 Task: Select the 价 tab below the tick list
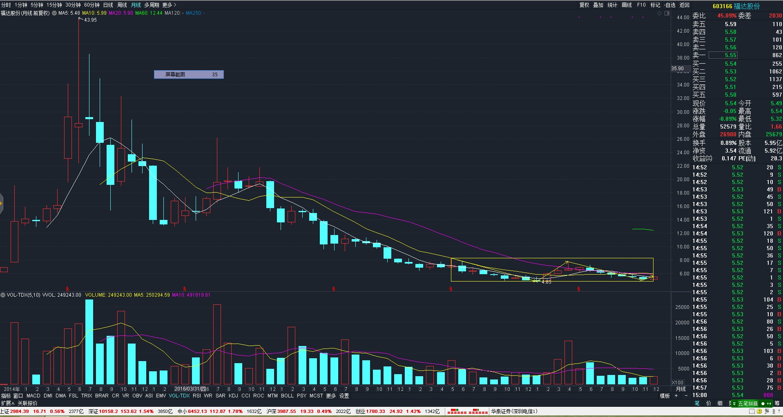coord(709,403)
